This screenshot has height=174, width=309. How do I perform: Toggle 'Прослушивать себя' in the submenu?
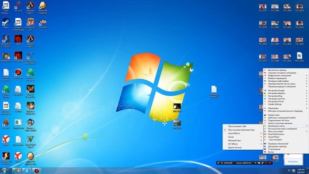[242, 126]
